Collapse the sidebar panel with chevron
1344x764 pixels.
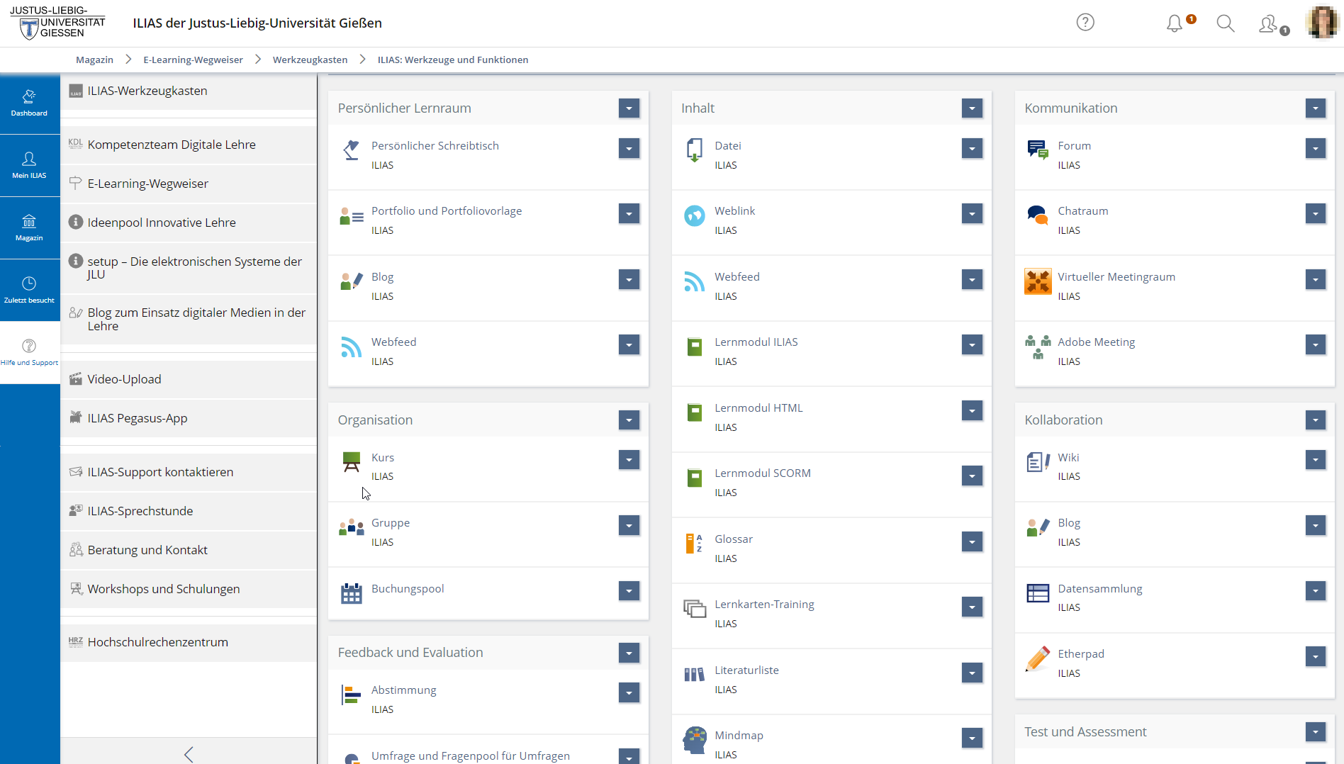point(189,754)
